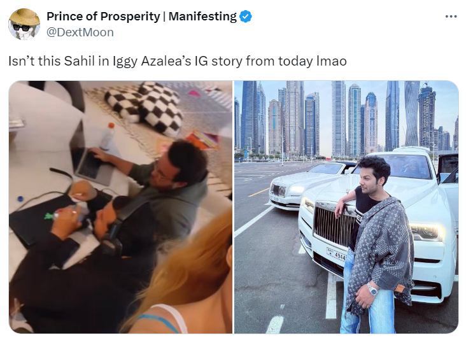Open the left photo of Iggy's IG story

pos(120,207)
